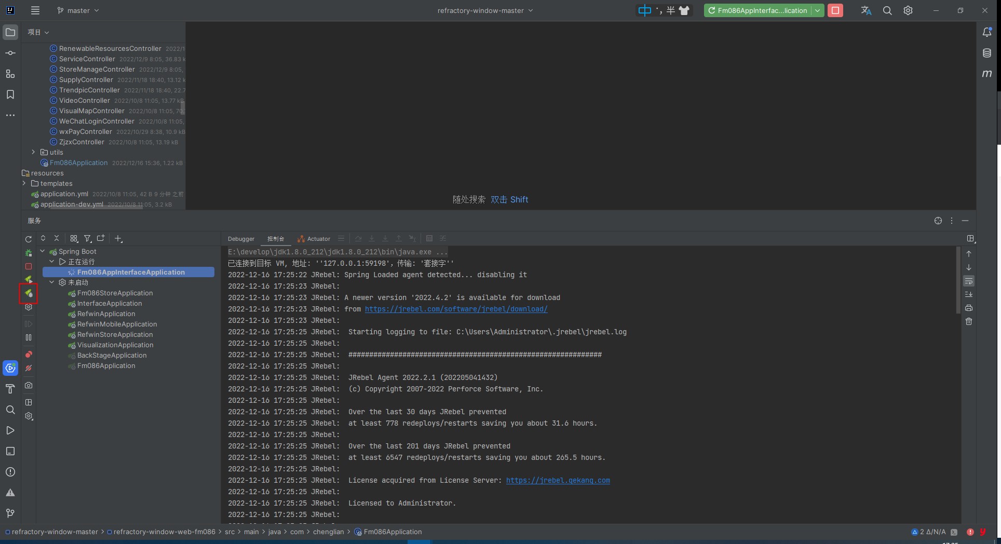Screen dimensions: 1001x544
Task: Open the Run tool window
Action: click(x=10, y=430)
